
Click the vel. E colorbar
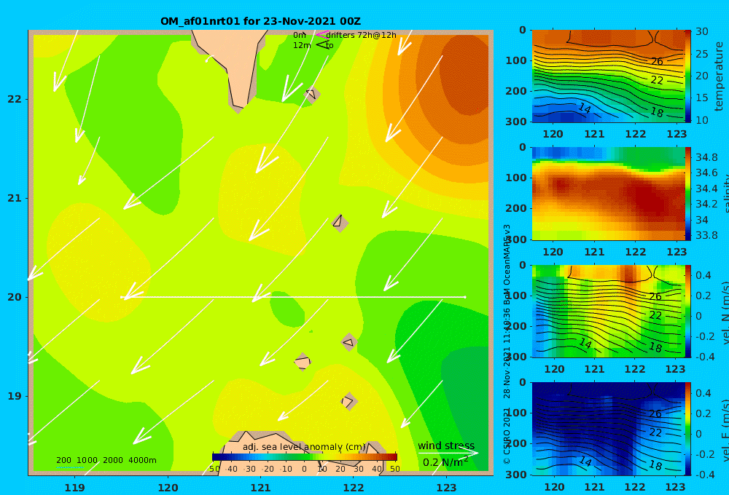point(688,429)
